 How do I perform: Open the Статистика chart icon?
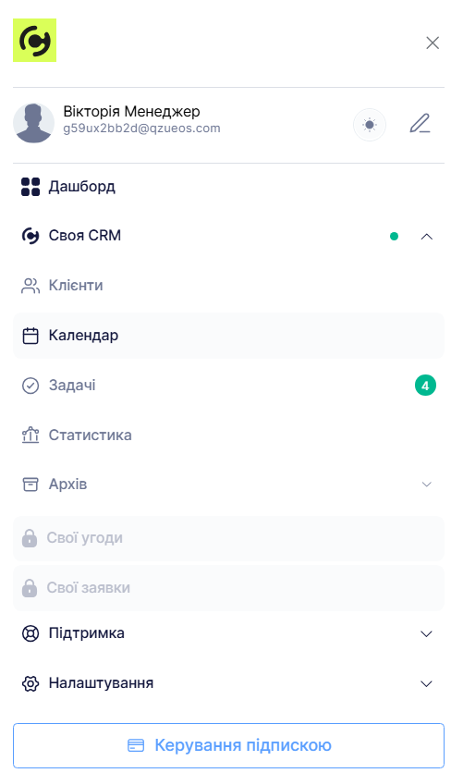[x=30, y=436]
